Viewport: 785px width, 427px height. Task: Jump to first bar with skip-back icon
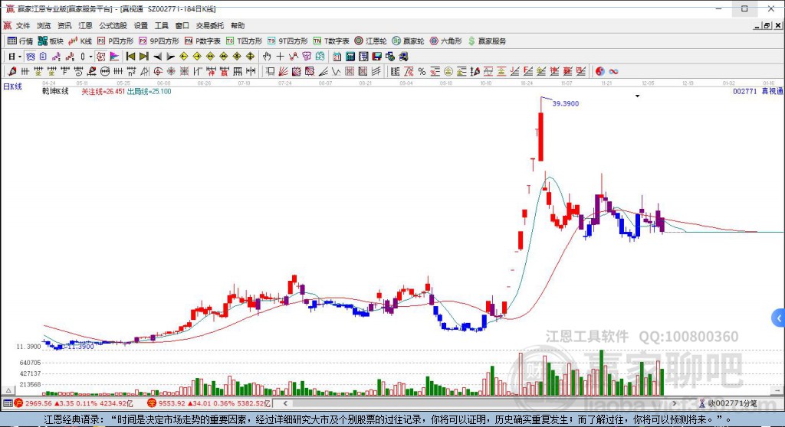point(130,57)
